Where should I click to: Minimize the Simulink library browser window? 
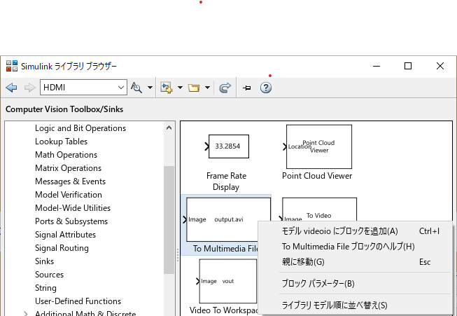[x=377, y=67]
